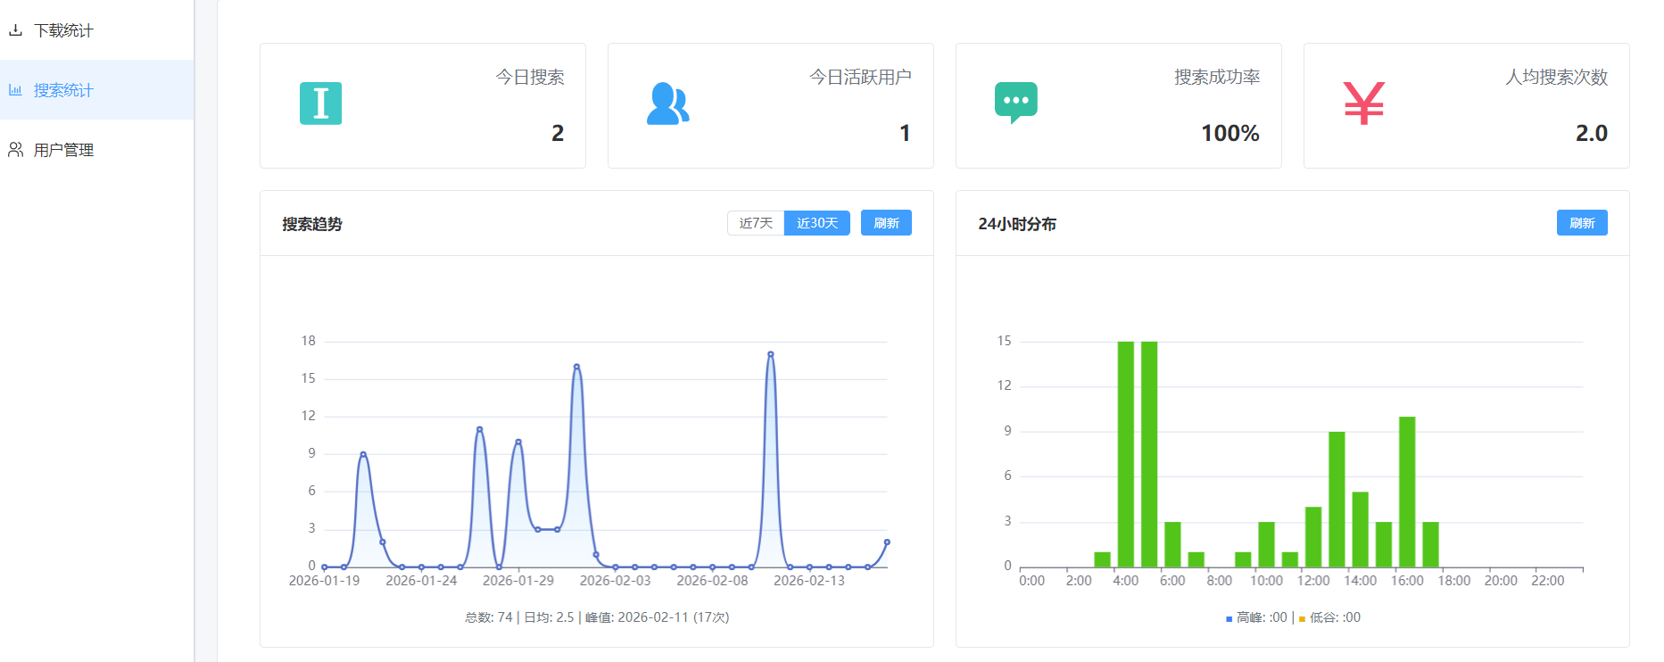Click the green chat bubble success-rate icon
This screenshot has width=1664, height=662.
pos(1015,102)
